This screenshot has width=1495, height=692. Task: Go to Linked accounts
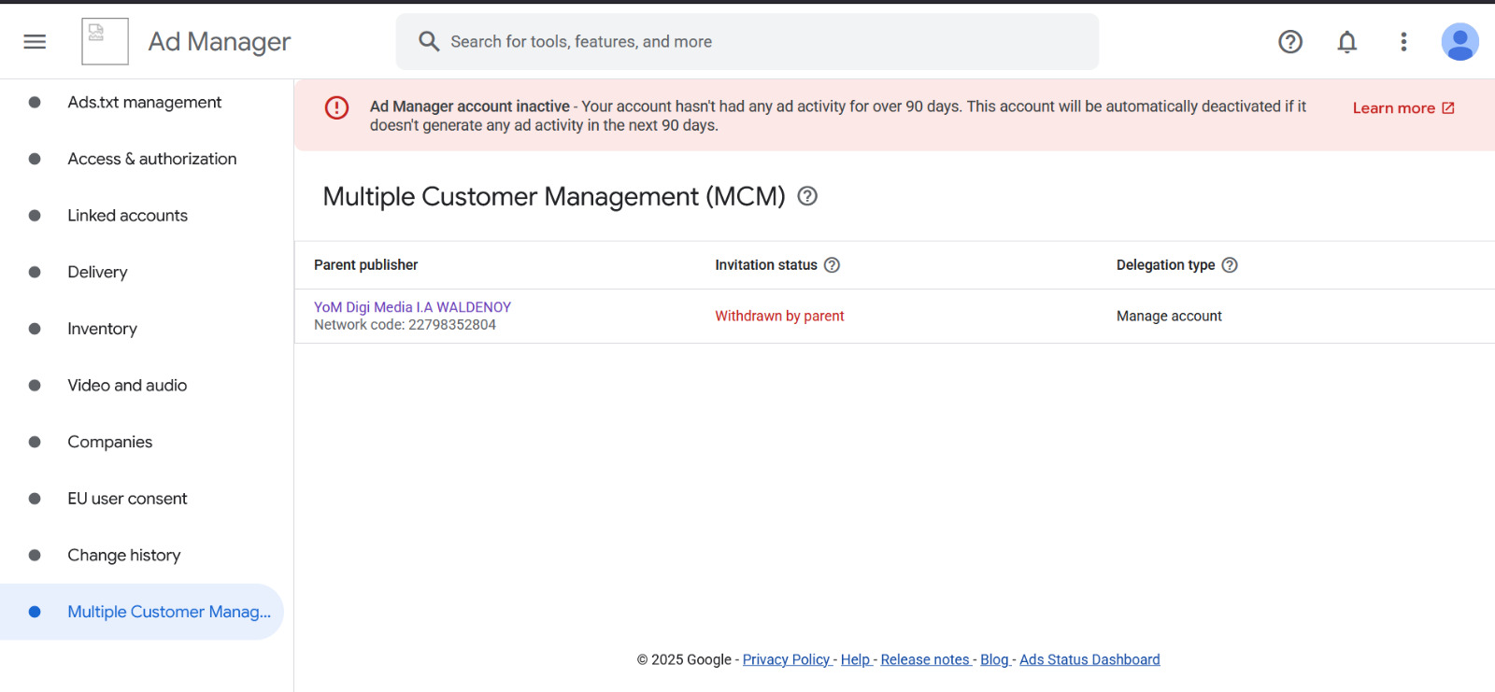coord(128,216)
